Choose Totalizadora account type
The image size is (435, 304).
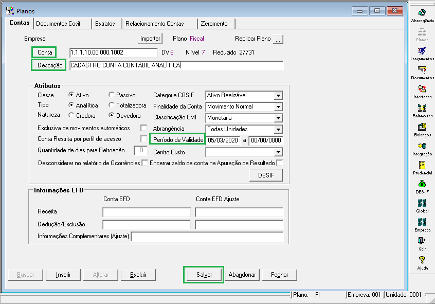(x=111, y=105)
